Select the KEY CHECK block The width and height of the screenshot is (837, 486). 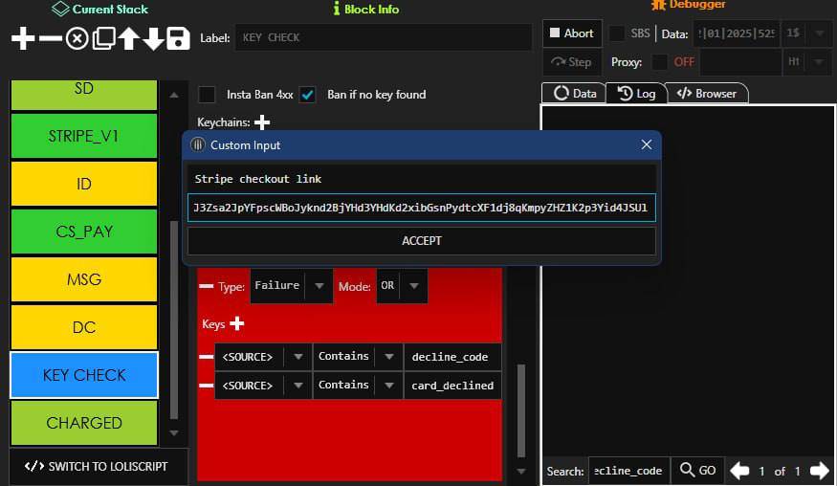pos(84,375)
